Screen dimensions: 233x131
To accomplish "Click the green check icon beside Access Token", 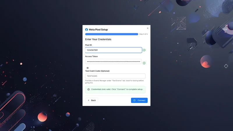I will 144,63.
